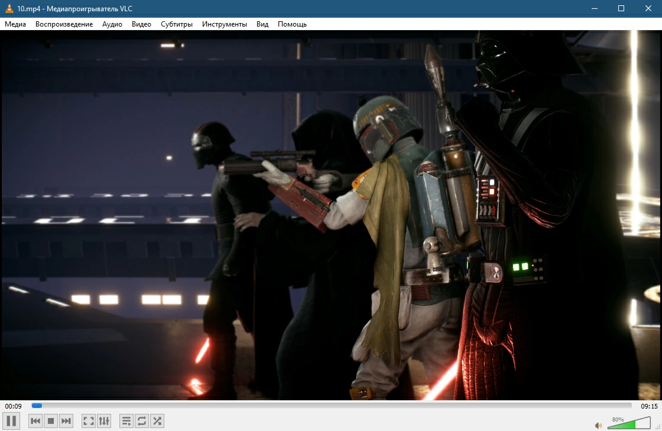This screenshot has width=662, height=431.
Task: Skip to next media item
Action: click(66, 421)
